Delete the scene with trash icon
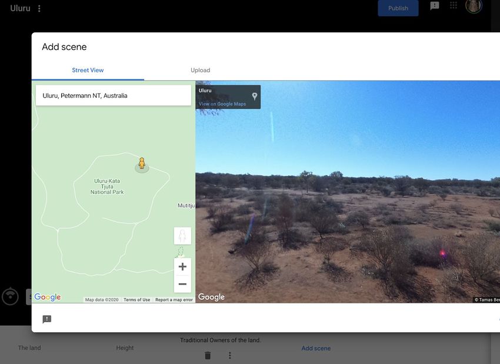The image size is (500, 364). [x=208, y=355]
